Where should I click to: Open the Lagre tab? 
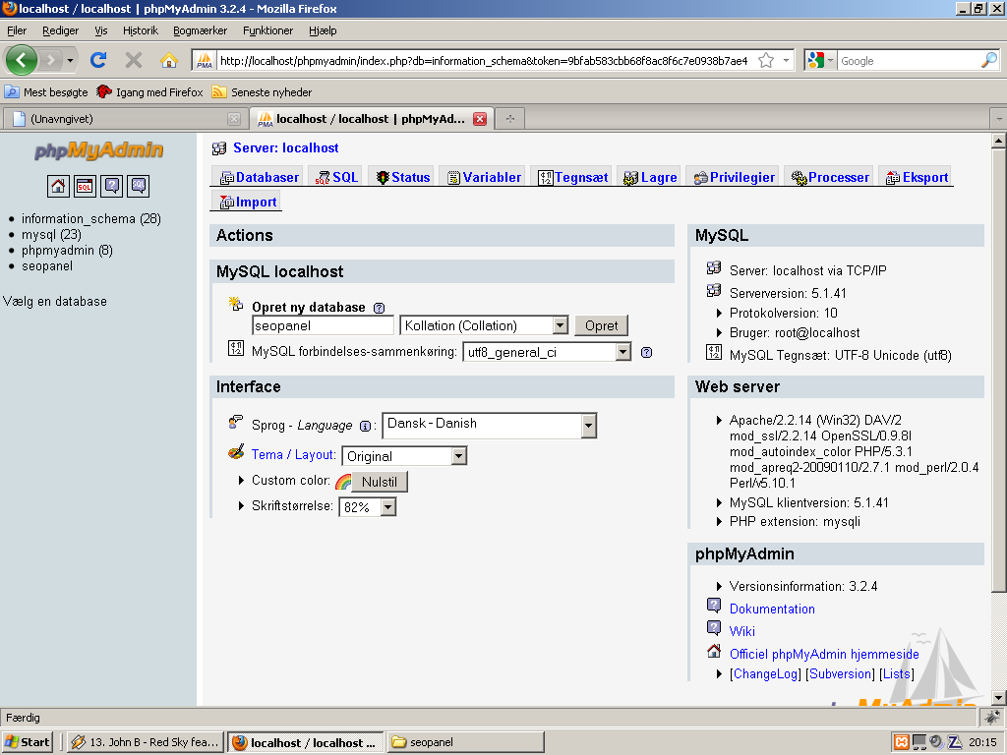coord(650,177)
